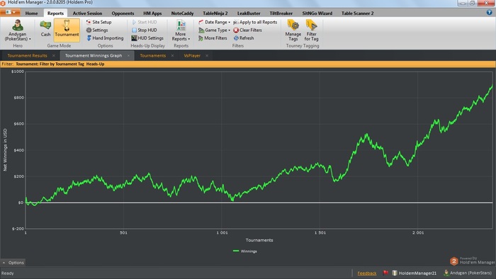The height and width of the screenshot is (279, 496).
Task: Open Hand Importing
Action: [x=105, y=38]
